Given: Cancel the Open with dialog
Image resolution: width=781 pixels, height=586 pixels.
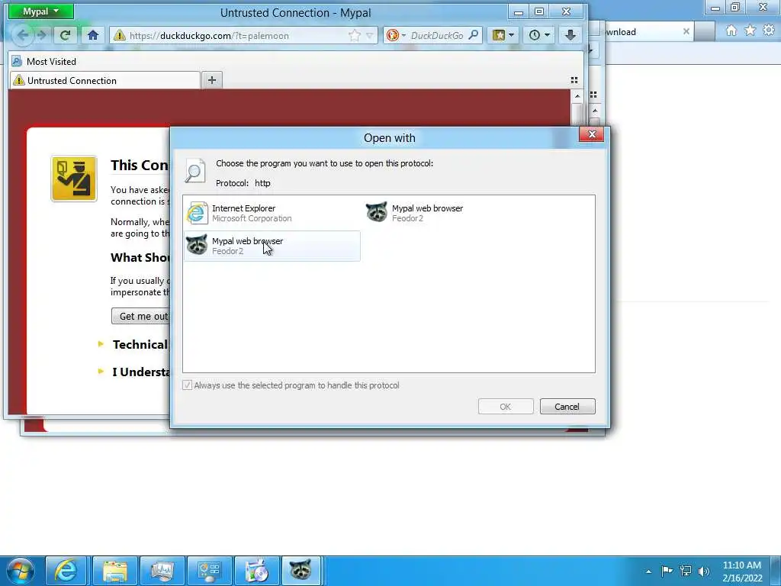Looking at the screenshot, I should point(567,407).
